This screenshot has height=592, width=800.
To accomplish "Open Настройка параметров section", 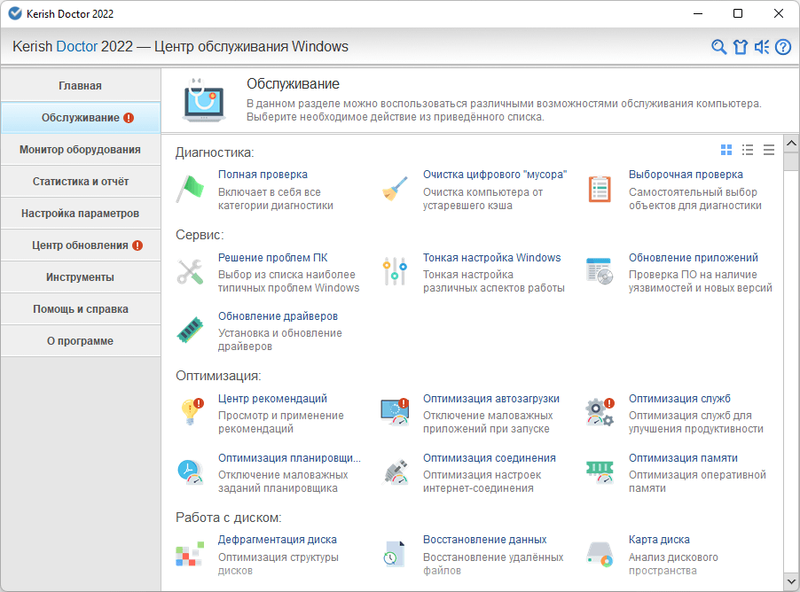I will click(81, 214).
